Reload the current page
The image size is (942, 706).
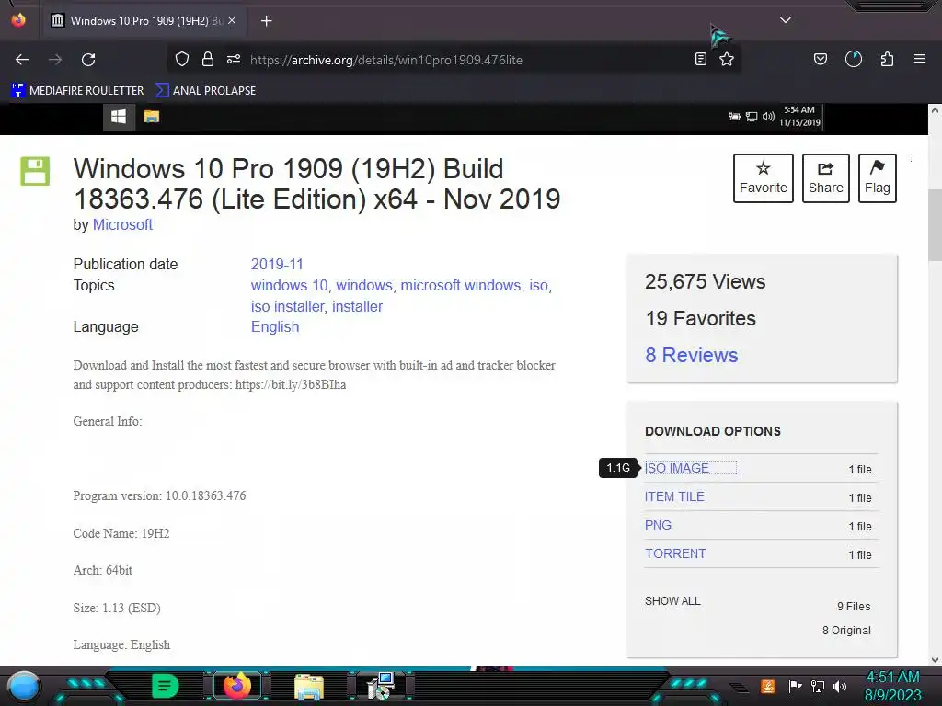click(88, 60)
